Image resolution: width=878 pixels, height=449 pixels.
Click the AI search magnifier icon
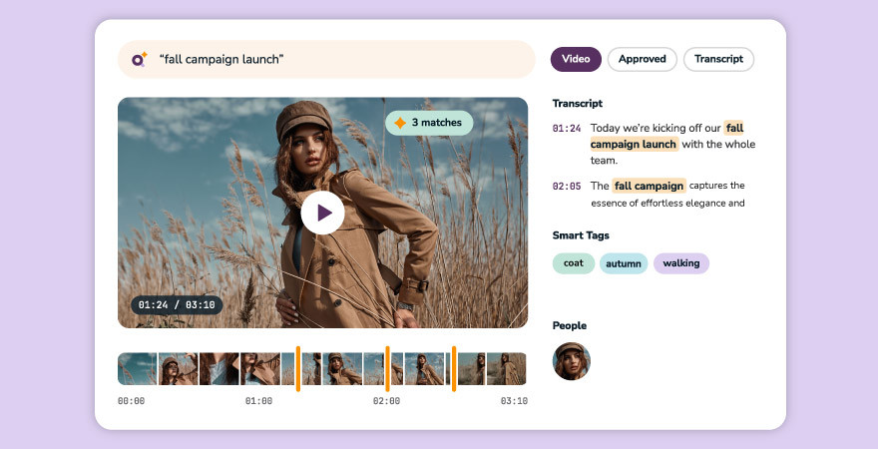(x=140, y=59)
